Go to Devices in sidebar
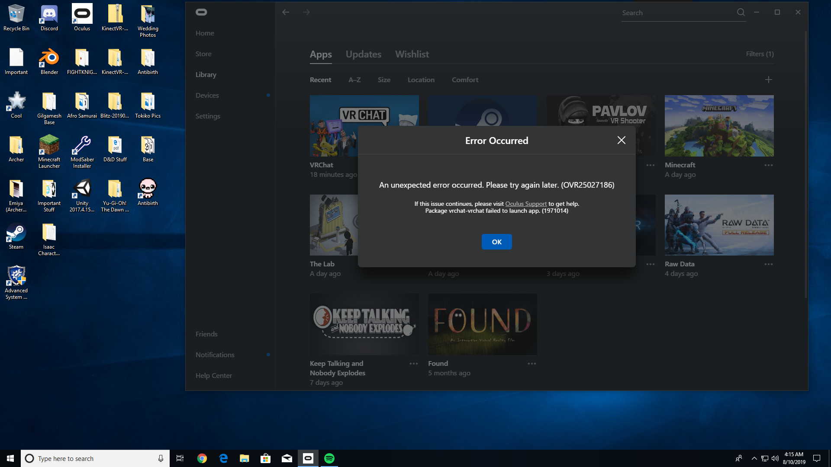The image size is (831, 467). 207,96
